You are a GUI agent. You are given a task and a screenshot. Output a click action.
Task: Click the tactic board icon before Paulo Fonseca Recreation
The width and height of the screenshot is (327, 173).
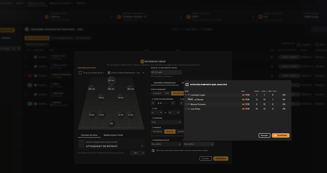point(109,73)
